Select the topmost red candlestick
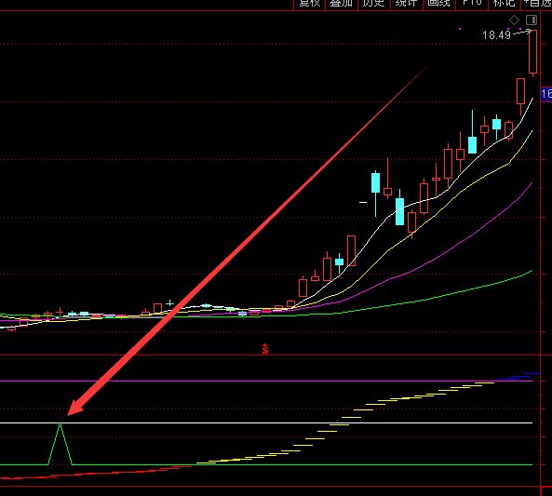This screenshot has height=496, width=552. (533, 52)
